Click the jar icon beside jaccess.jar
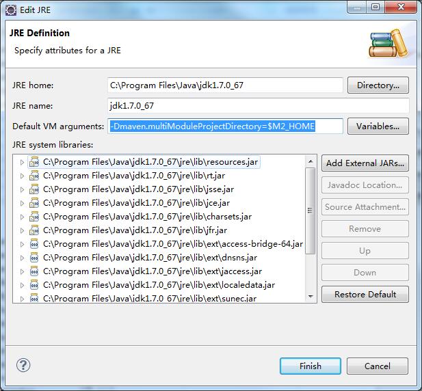The width and height of the screenshot is (422, 391). click(x=34, y=271)
